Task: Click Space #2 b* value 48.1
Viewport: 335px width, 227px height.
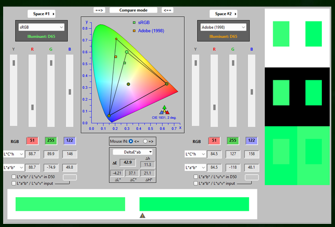Action: tap(252, 168)
